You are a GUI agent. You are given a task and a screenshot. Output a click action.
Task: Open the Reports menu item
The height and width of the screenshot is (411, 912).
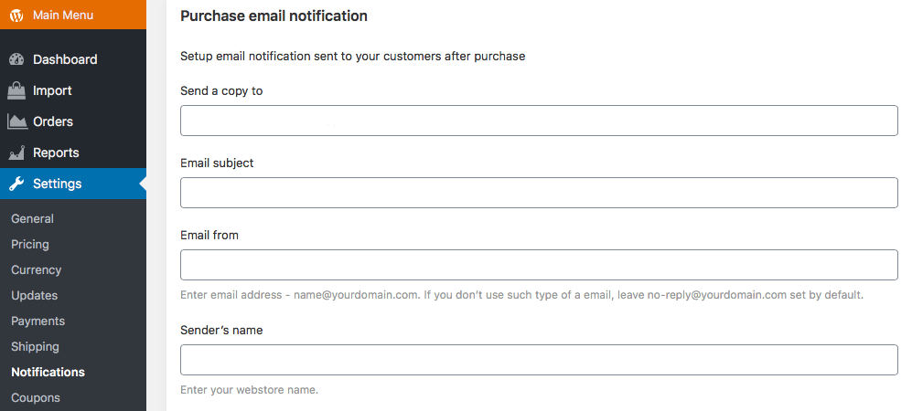(56, 153)
